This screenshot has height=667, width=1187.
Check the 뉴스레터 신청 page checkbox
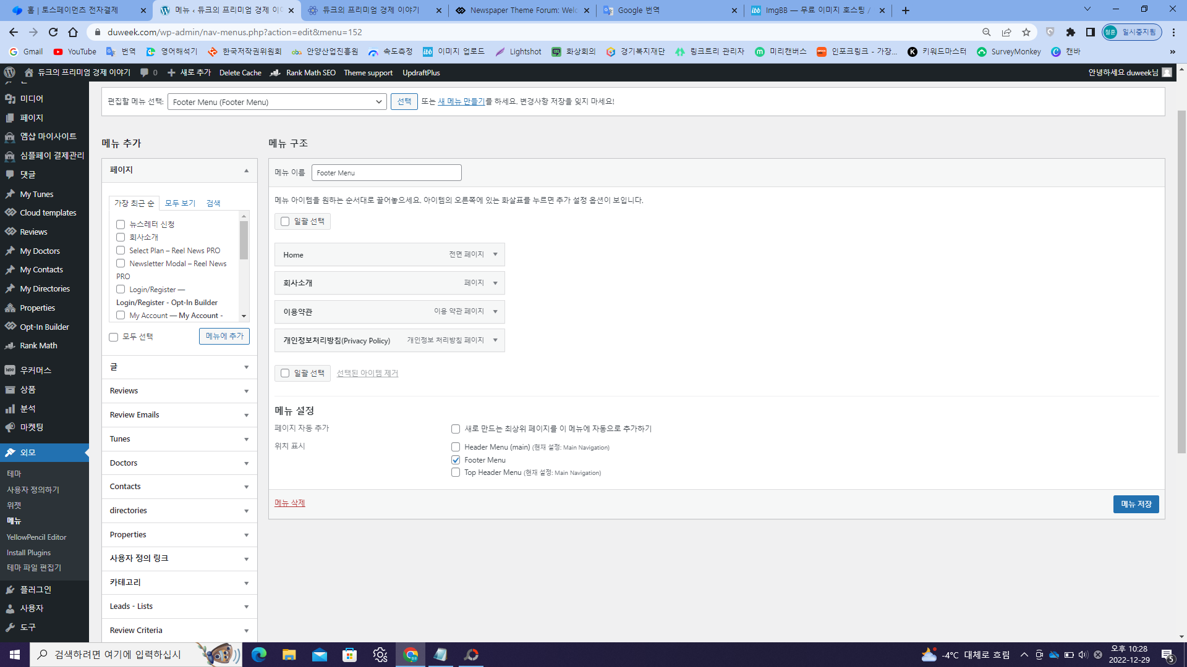pyautogui.click(x=121, y=224)
